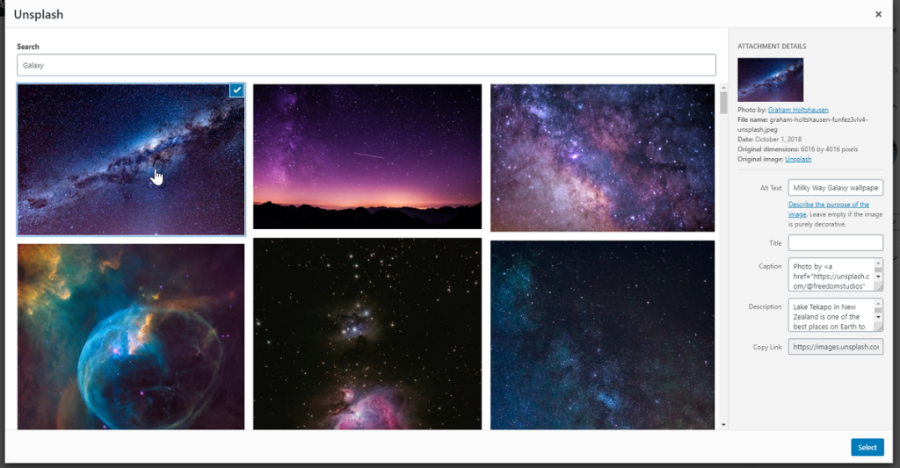900x468 pixels.
Task: Click into the Description text area
Action: [x=835, y=315]
